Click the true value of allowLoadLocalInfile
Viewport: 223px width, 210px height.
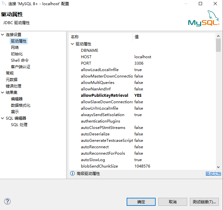coord(138,70)
